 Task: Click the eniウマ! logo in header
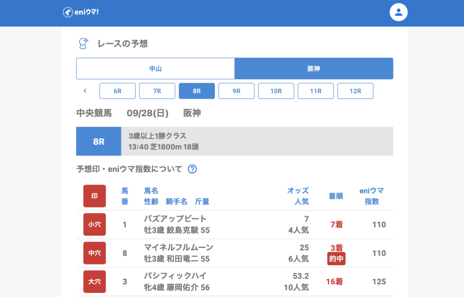81,12
